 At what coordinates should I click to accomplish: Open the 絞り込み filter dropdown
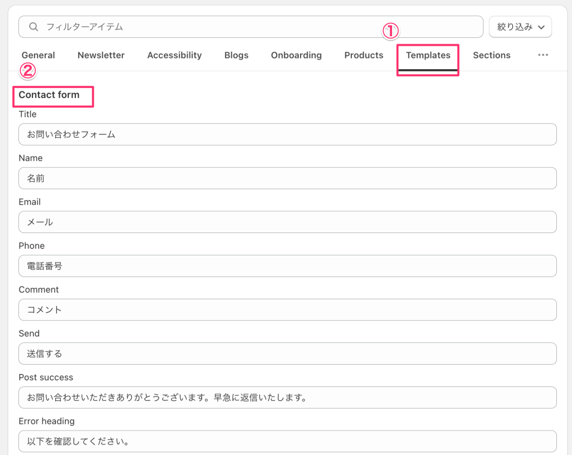[520, 26]
